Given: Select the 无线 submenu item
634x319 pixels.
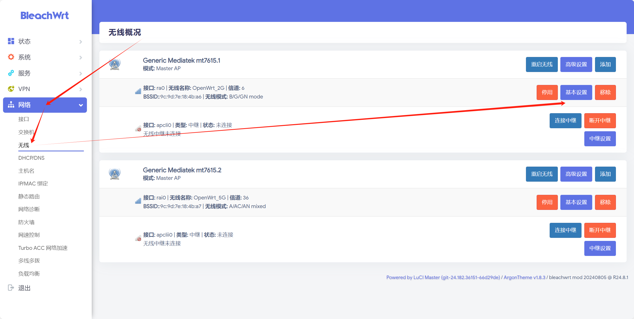Looking at the screenshot, I should coord(24,145).
